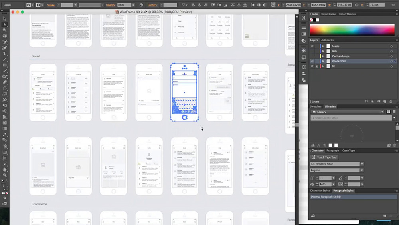Select the Gradient tool
Viewport: 399px width, 225px height.
(x=4, y=129)
